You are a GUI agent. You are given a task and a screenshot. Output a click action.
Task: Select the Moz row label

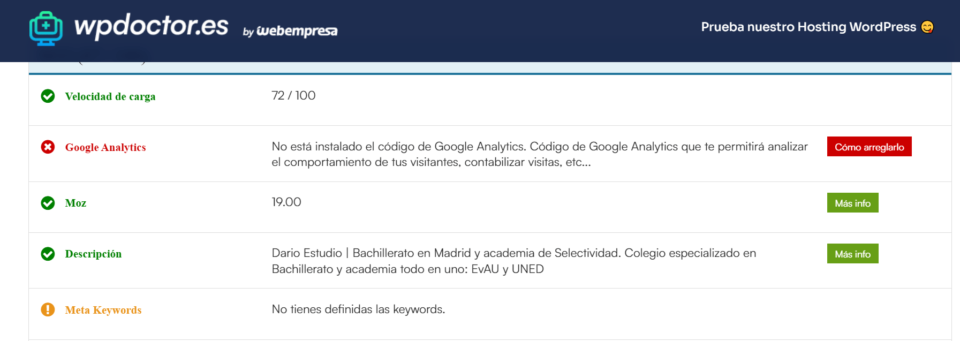(x=75, y=203)
